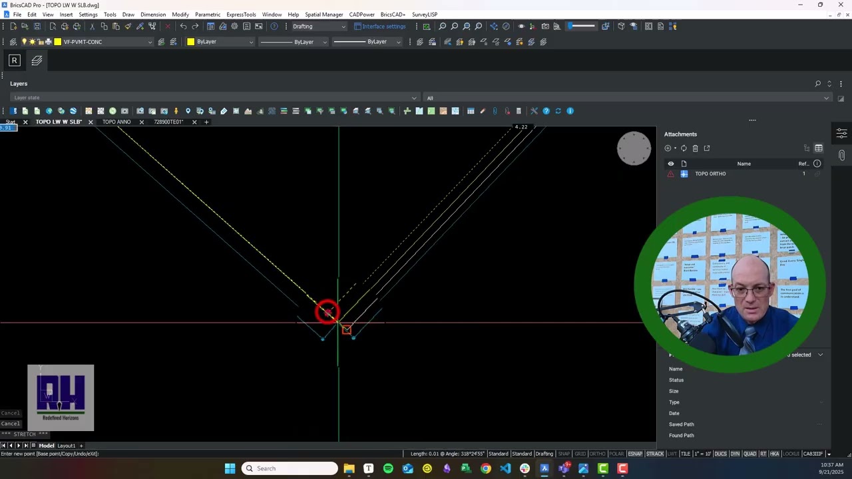Open the ByLayer linetype dropdown

coord(293,42)
